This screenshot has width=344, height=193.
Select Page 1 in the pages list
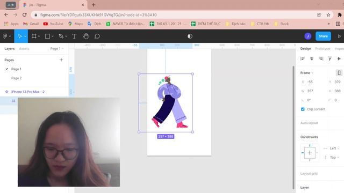coord(16,69)
